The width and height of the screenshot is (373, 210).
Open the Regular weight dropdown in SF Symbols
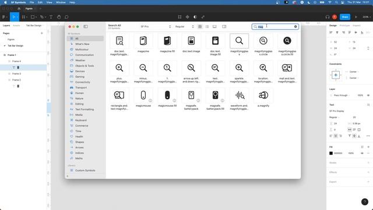coord(184,27)
